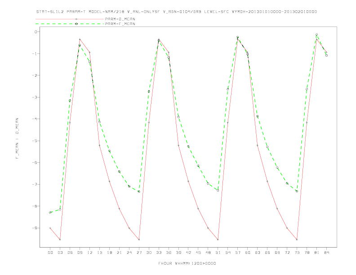Pick x-axis tick label 42

coord(188,253)
